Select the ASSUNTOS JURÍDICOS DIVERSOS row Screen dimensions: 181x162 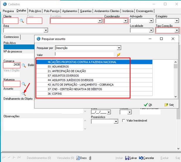coord(94,80)
